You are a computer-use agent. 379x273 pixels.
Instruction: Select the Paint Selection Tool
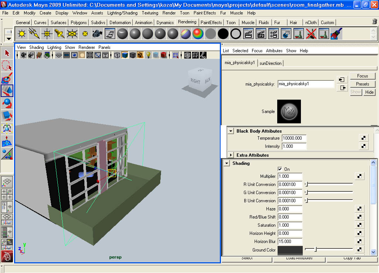point(7,78)
